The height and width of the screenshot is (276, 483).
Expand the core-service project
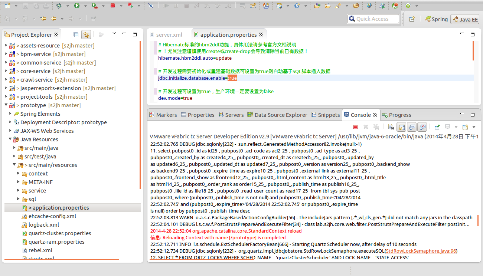point(6,71)
